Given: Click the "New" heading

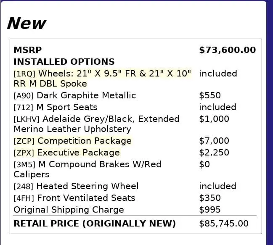Looking at the screenshot, I should pos(26,23).
